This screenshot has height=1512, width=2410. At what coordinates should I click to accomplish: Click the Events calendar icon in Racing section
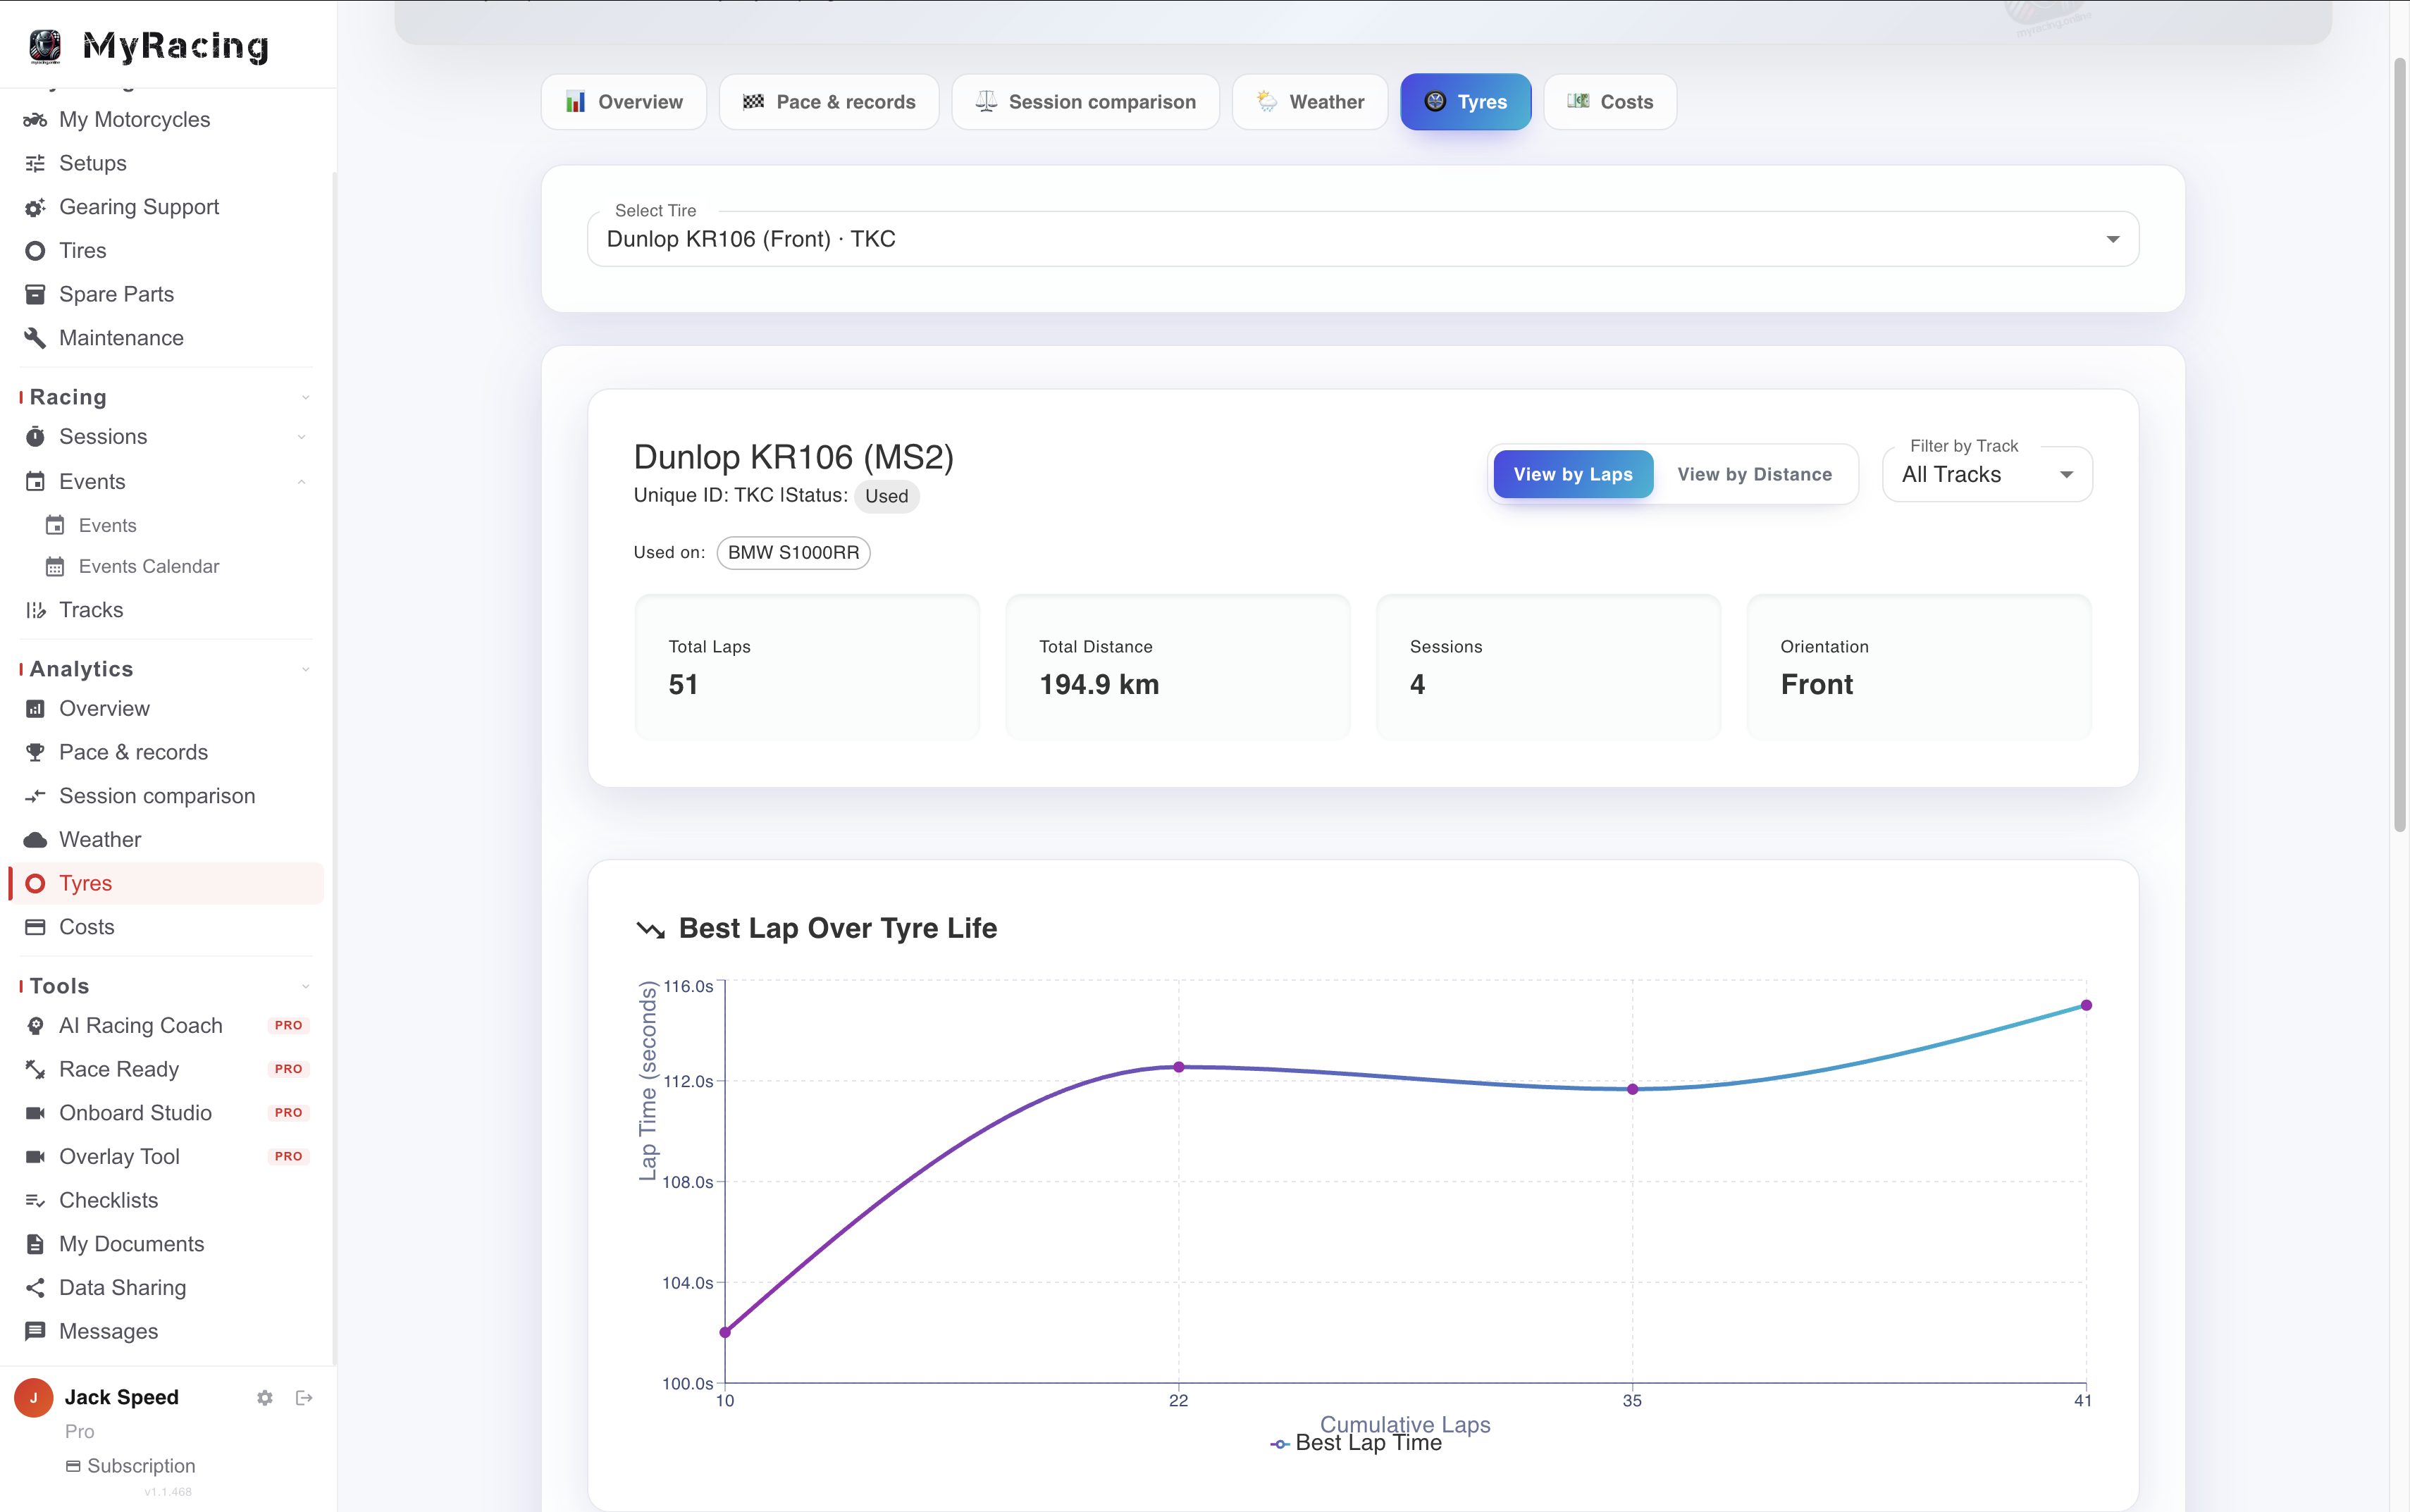(35, 482)
